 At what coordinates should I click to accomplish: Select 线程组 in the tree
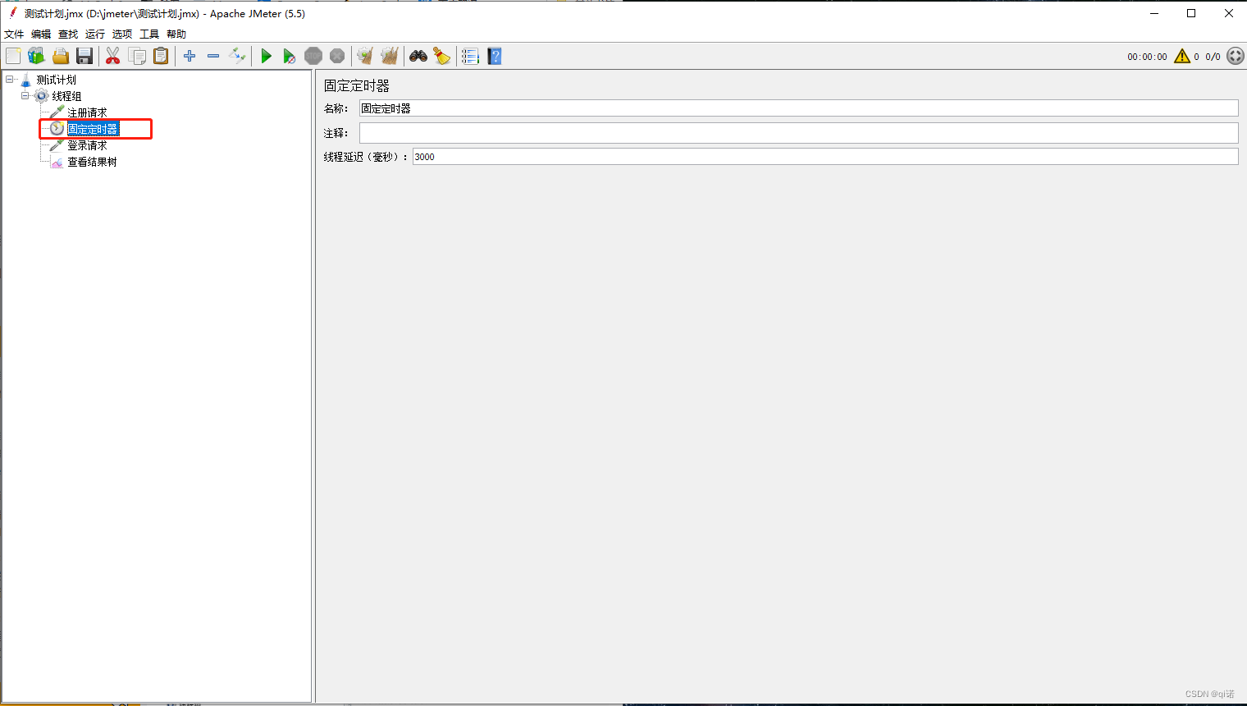click(x=66, y=96)
